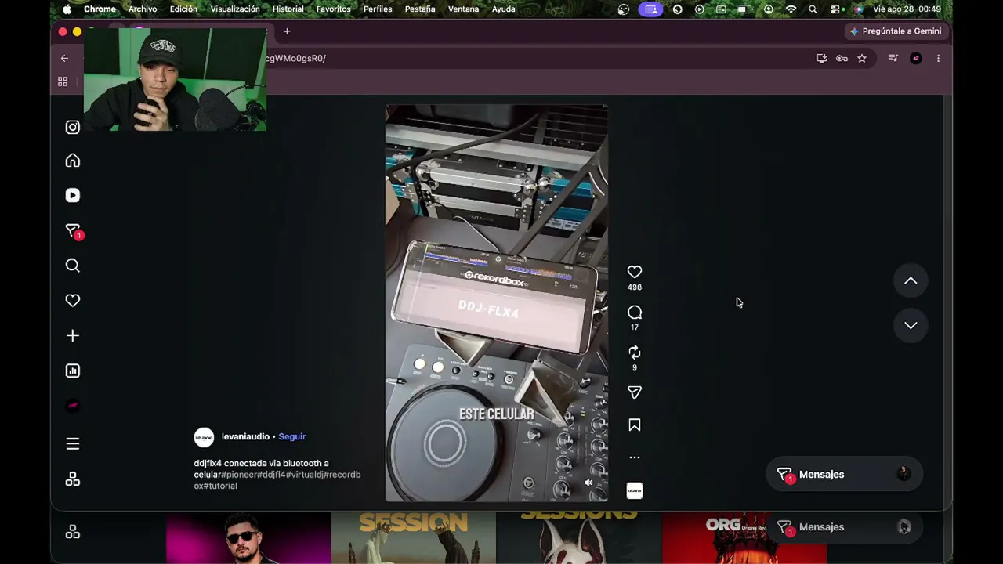Follow levaniaudio with Seguir
This screenshot has height=564, width=1003.
click(x=292, y=436)
